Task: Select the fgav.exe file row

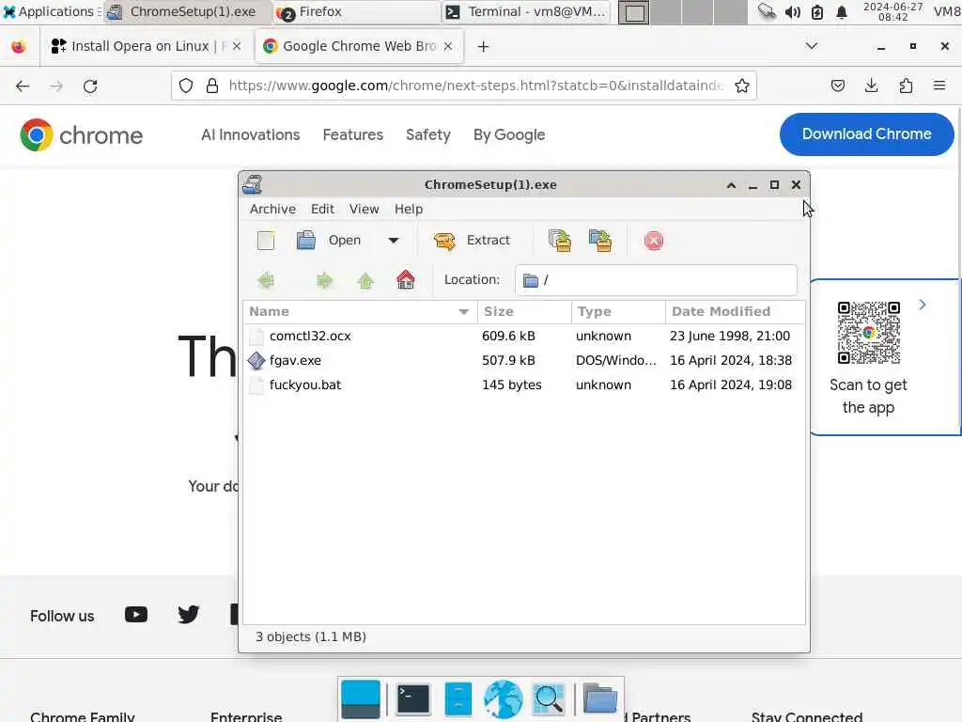Action: click(524, 360)
